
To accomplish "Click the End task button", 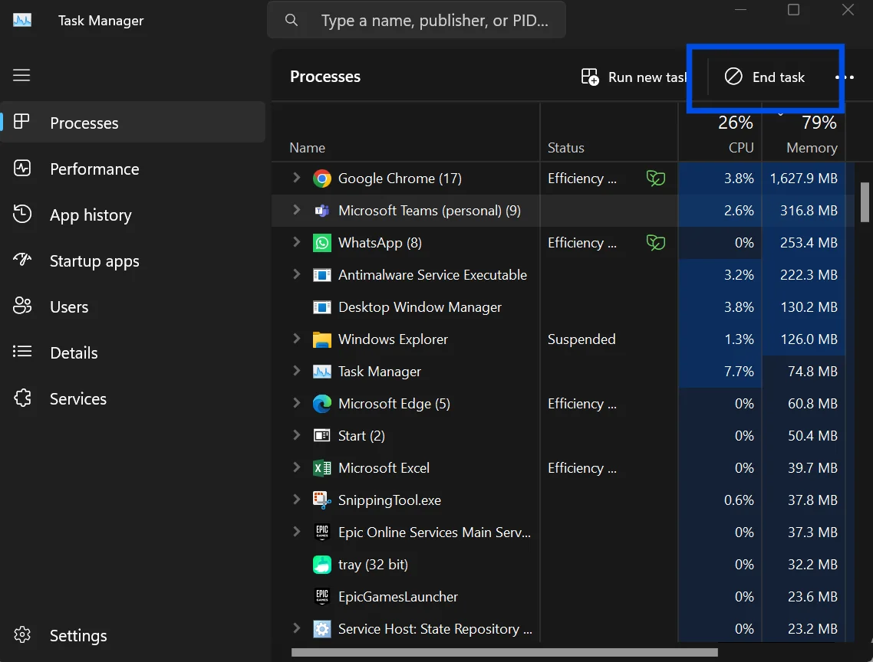I will tap(764, 77).
